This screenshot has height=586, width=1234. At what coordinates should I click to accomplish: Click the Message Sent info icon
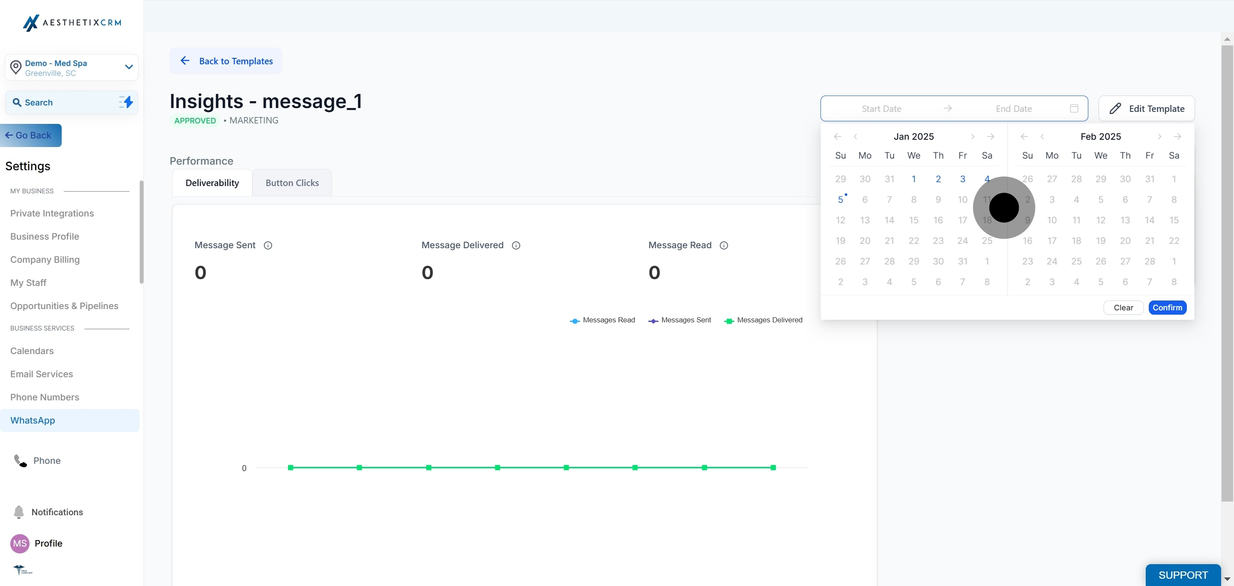(268, 245)
